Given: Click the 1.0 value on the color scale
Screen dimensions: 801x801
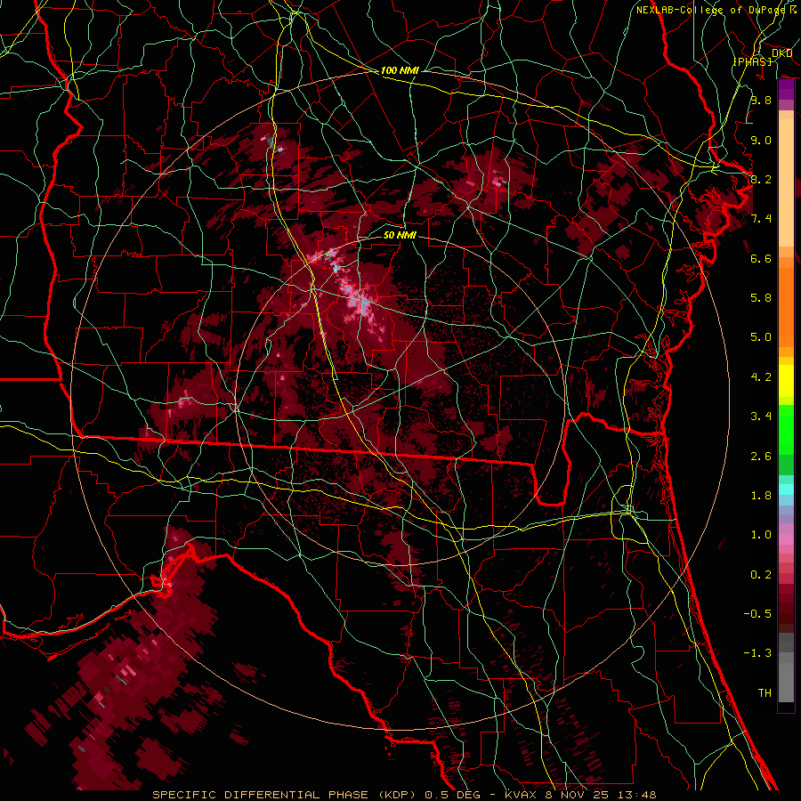Looking at the screenshot, I should click(x=761, y=535).
